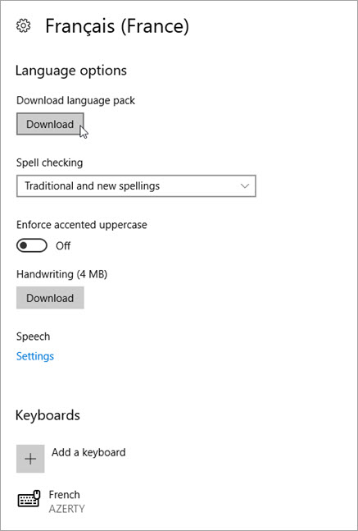
Task: Open the Traditional and new spellings dropdown
Action: point(136,186)
